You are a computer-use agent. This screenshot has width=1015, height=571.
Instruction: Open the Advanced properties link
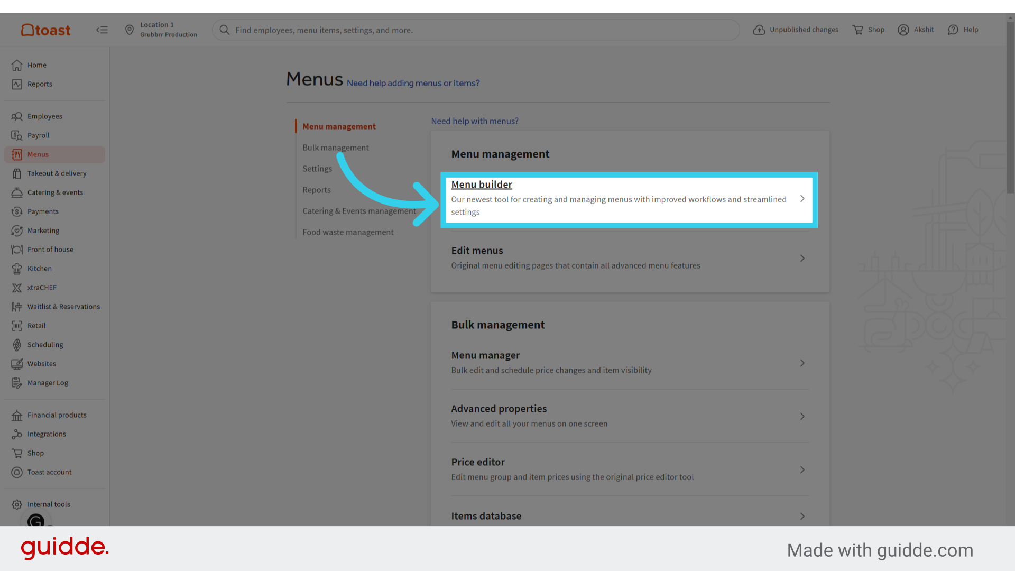[499, 409]
